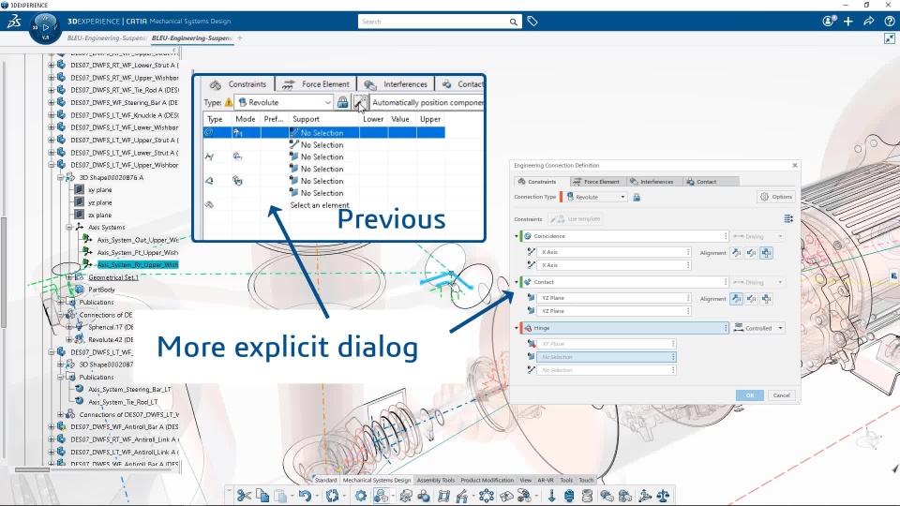Click the plus Add icon in top bar
This screenshot has height=506, width=900.
(x=848, y=22)
